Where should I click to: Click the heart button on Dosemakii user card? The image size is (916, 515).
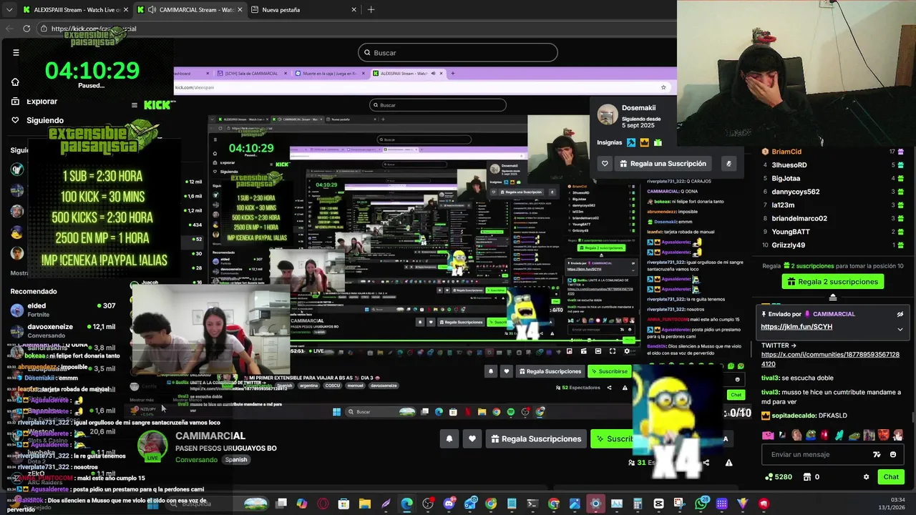[x=605, y=164]
